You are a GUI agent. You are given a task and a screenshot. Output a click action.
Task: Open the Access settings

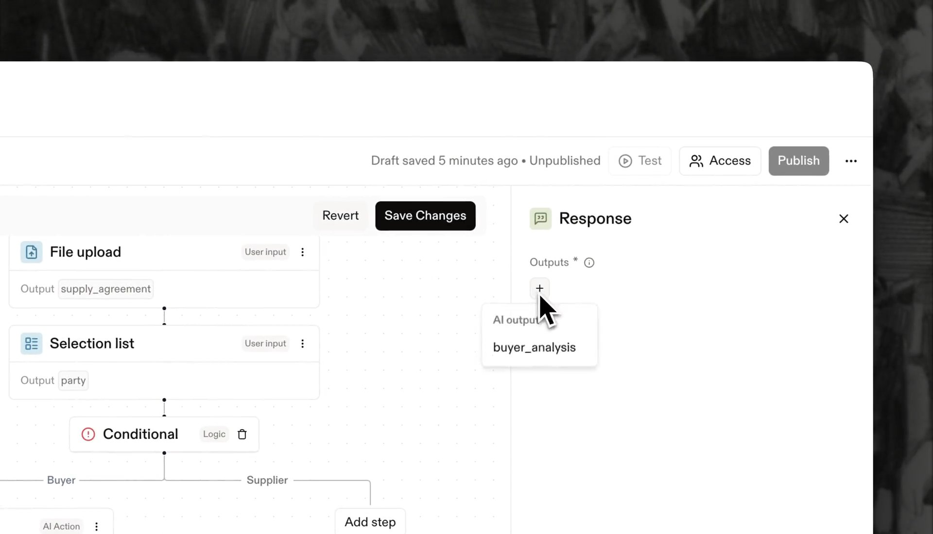pyautogui.click(x=720, y=161)
